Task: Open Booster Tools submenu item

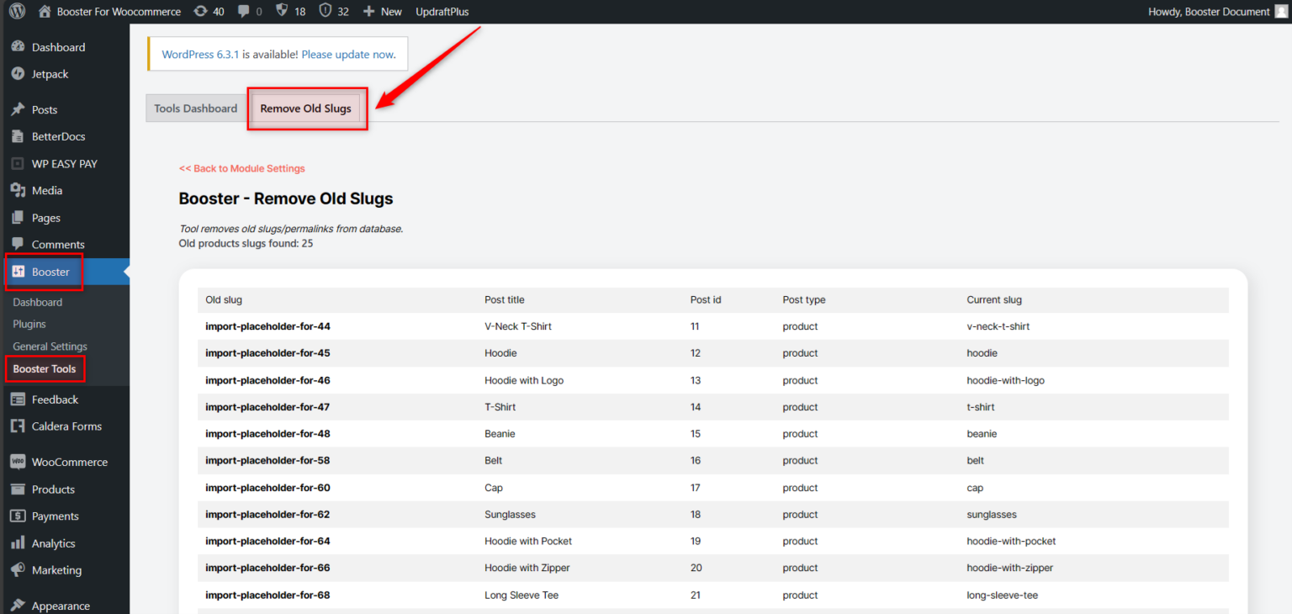Action: [45, 368]
